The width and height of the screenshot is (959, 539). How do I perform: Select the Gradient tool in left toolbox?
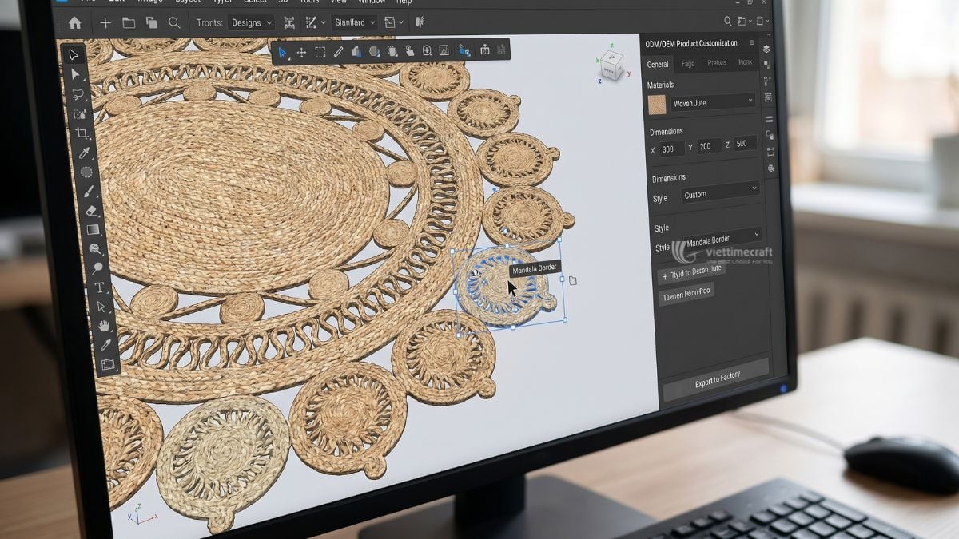(x=93, y=230)
